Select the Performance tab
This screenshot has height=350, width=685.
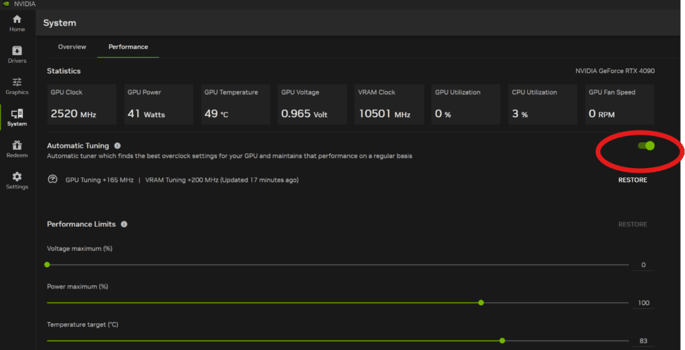coord(128,47)
